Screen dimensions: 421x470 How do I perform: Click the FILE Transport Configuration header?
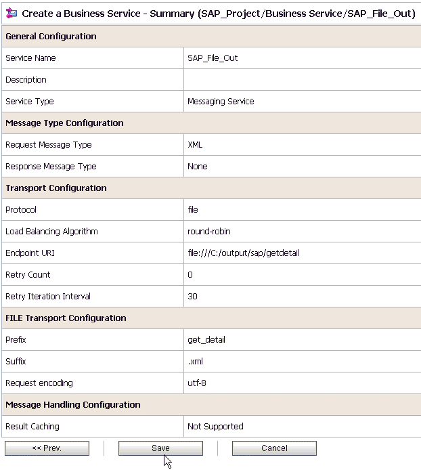[66, 318]
